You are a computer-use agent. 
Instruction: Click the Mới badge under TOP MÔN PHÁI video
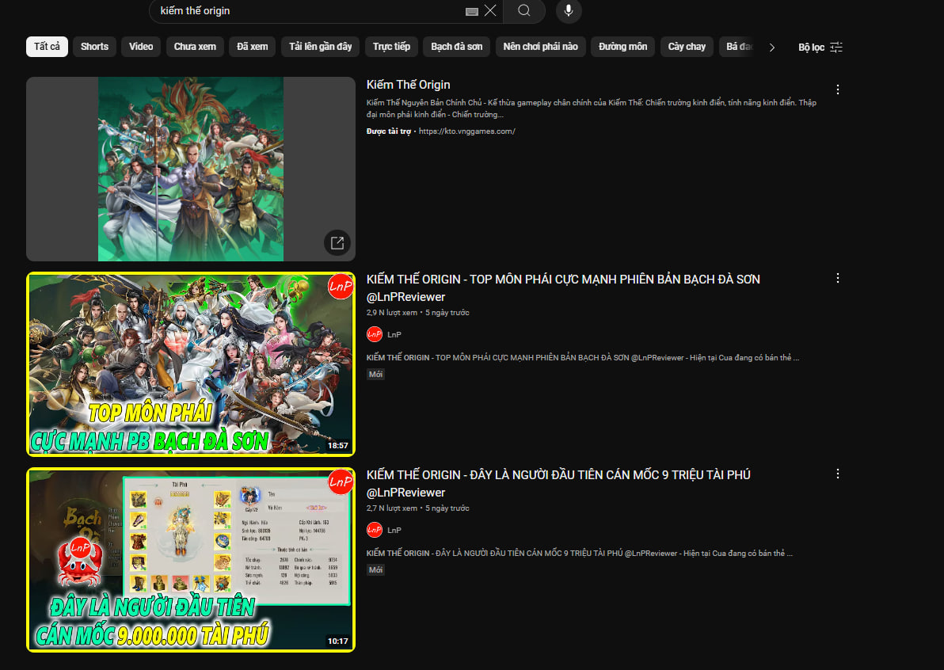(x=375, y=375)
